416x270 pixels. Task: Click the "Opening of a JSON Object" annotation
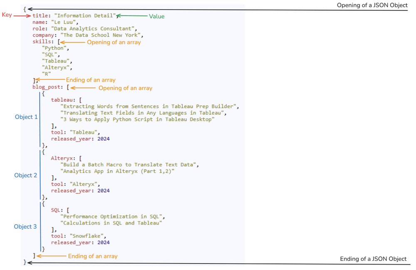pos(372,5)
